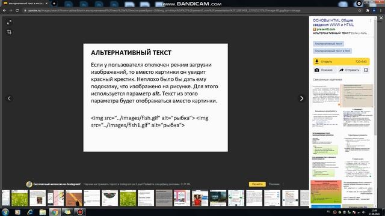Reload the page with the refresh icon
Image resolution: width=385 pixels, height=216 pixels.
[17, 11]
